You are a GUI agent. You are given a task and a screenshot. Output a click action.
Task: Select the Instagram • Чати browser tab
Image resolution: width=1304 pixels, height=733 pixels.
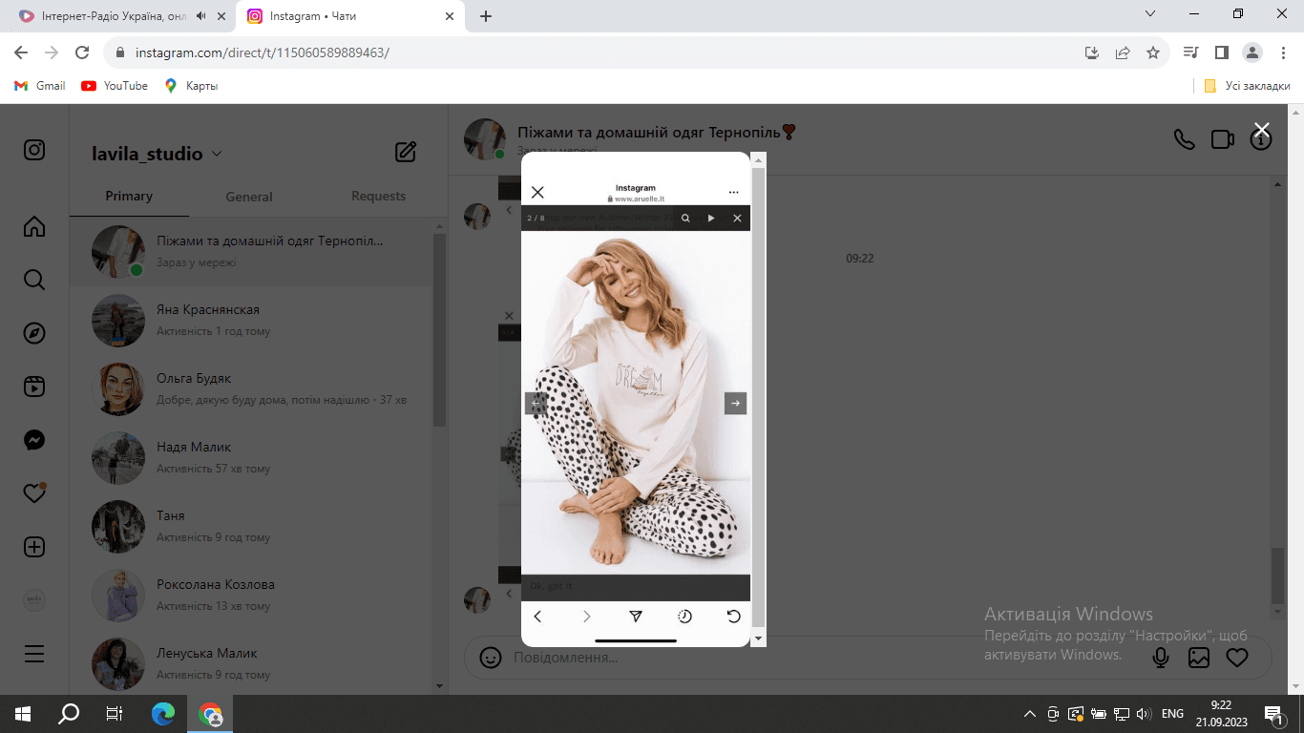point(350,16)
